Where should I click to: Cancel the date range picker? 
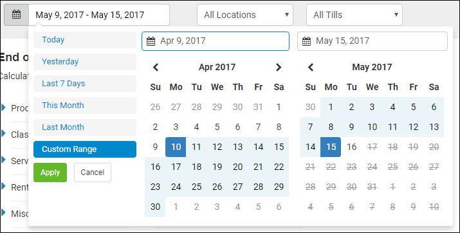point(93,172)
